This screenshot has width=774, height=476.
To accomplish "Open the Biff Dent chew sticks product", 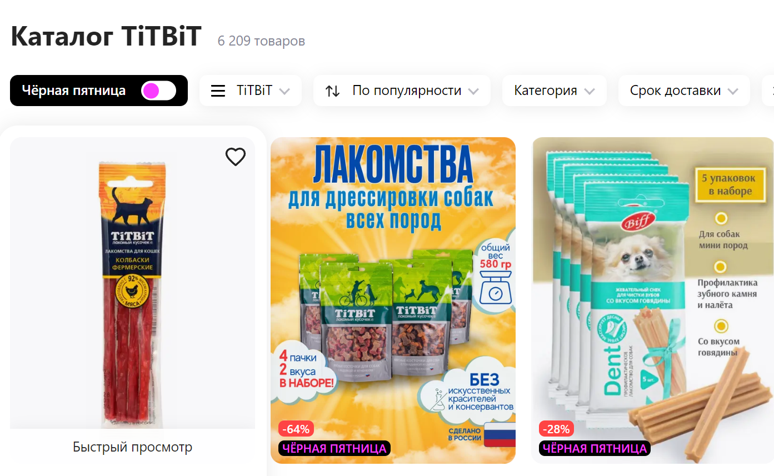I will [x=653, y=300].
